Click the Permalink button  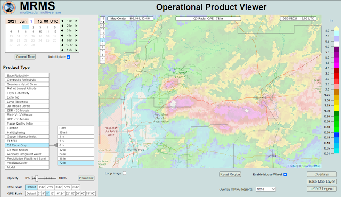(x=86, y=178)
